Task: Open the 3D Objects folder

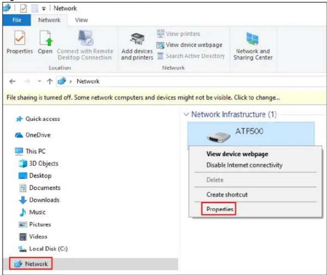Action: pos(38,163)
